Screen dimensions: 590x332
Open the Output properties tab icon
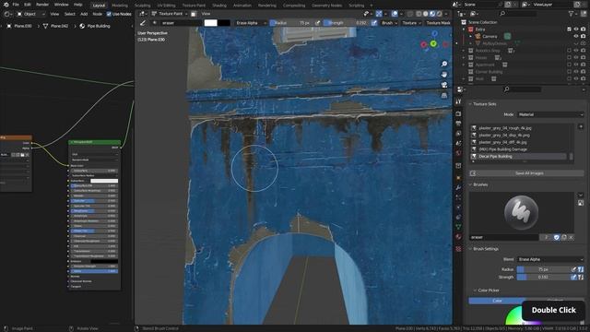tap(458, 124)
